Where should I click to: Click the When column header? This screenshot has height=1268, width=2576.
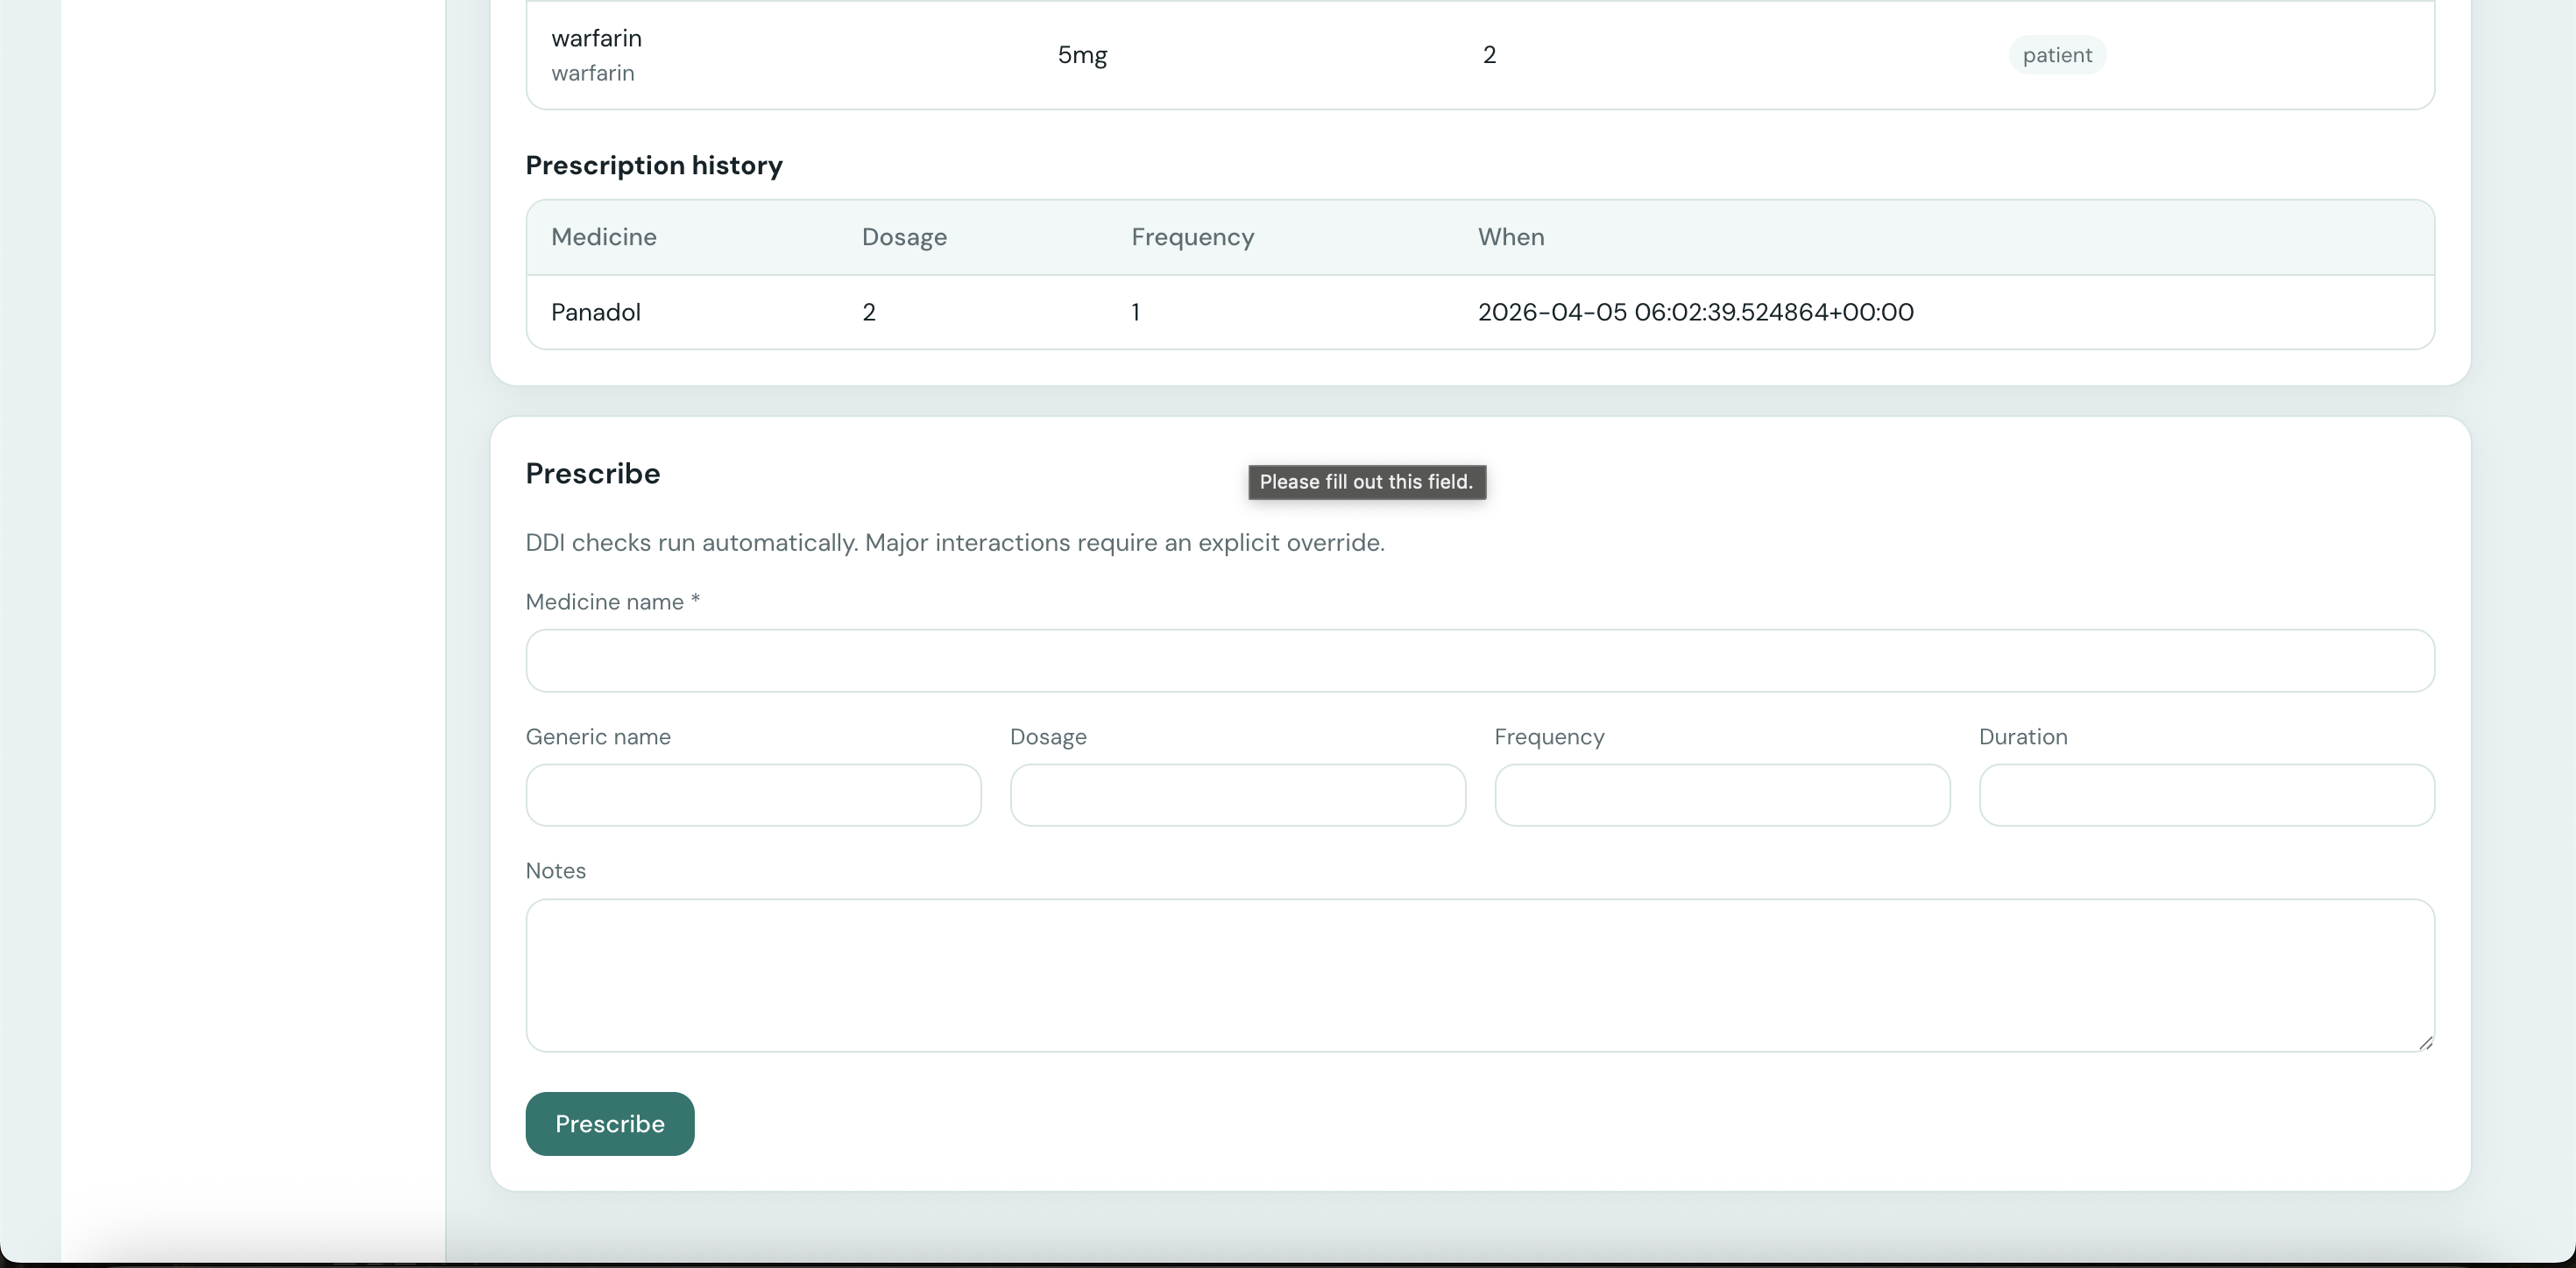click(x=1510, y=236)
